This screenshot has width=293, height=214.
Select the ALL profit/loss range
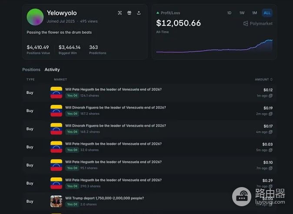click(267, 13)
